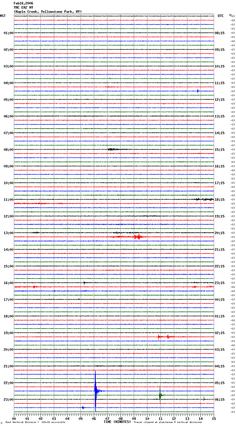Click the '08:00' MST time label
Viewport: 236px width, 426px height.
click(8, 150)
